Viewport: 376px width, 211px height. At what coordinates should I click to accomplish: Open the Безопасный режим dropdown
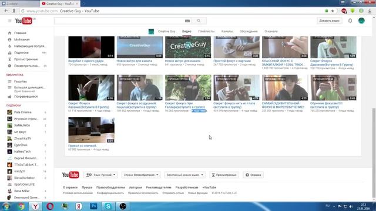coord(185,175)
